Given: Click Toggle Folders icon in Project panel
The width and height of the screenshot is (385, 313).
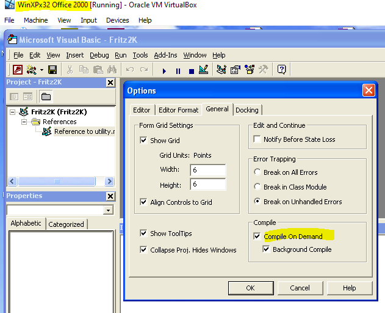Looking at the screenshot, I should pyautogui.click(x=46, y=97).
